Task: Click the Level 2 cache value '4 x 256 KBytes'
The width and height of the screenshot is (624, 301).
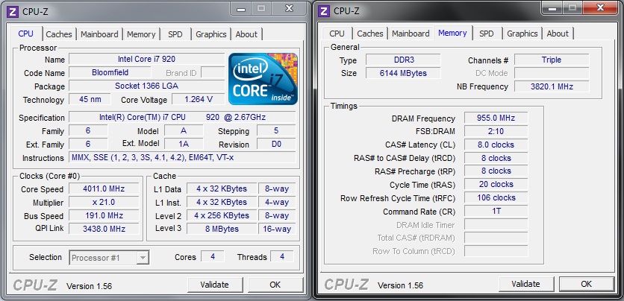Action: 222,215
